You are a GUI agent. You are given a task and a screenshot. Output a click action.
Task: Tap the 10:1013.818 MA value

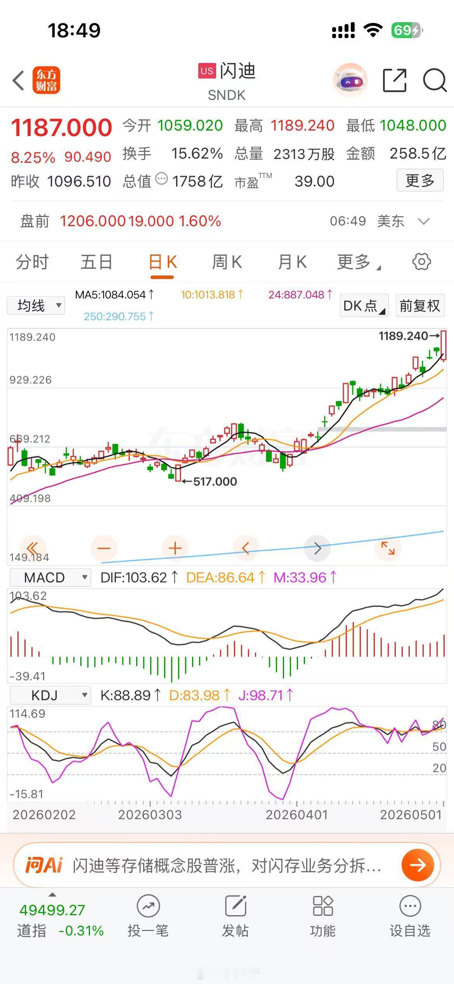point(212,295)
